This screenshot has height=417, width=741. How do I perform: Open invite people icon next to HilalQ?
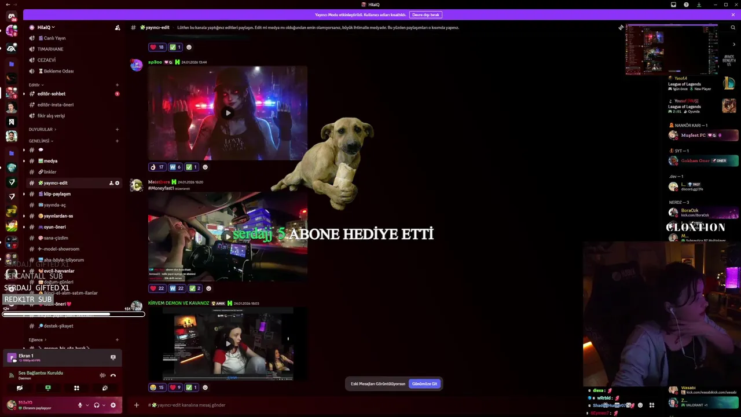pyautogui.click(x=118, y=27)
